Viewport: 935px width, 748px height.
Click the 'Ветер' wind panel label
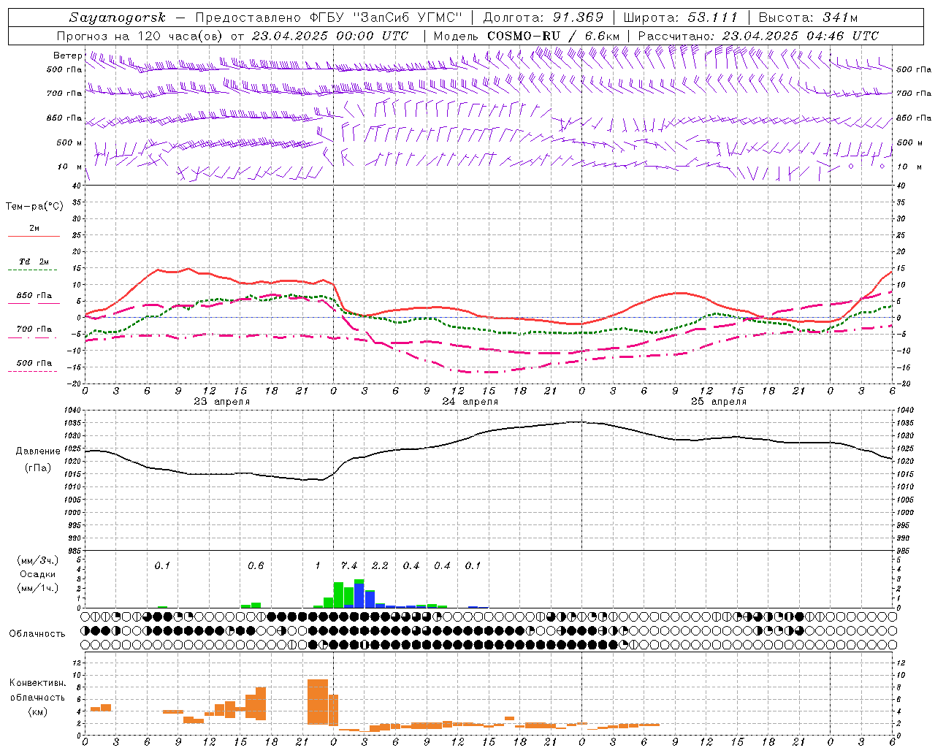click(68, 56)
